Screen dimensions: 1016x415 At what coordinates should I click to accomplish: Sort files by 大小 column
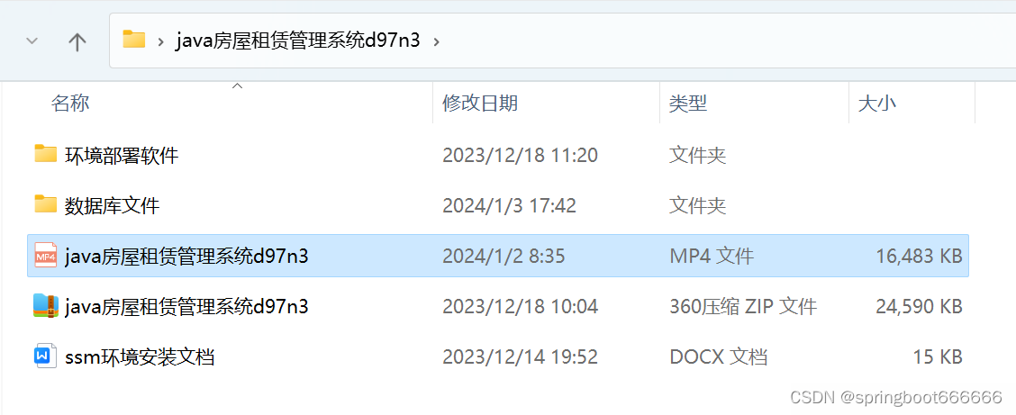pos(912,103)
